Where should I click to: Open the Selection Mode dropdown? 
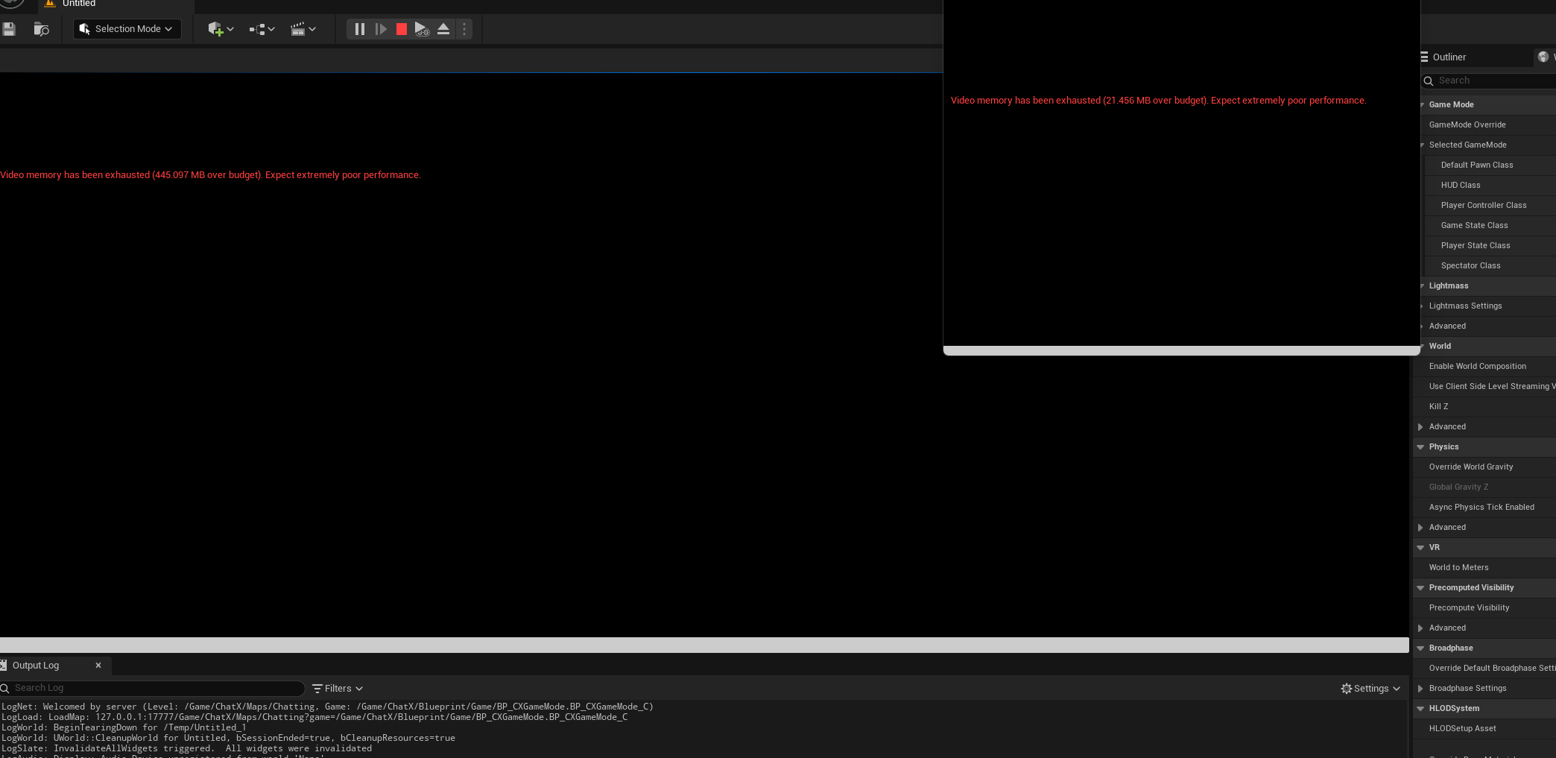[127, 29]
